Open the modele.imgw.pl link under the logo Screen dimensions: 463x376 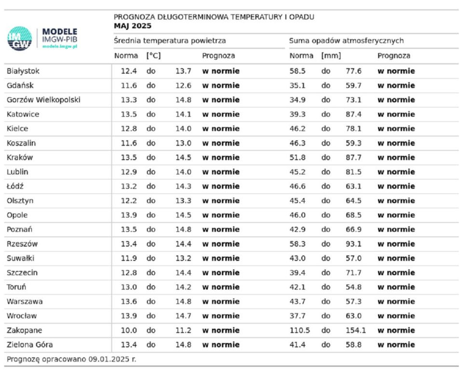point(60,46)
